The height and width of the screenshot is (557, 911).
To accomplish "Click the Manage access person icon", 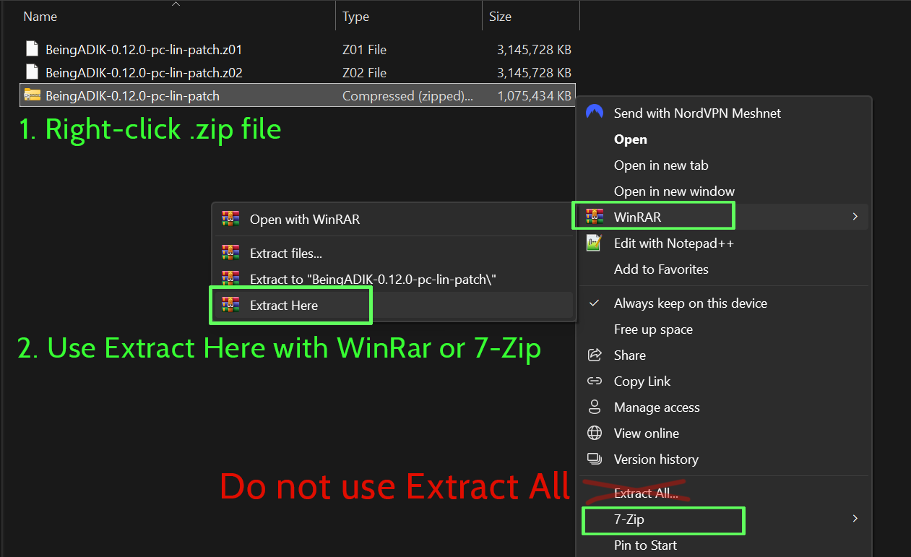I will click(x=595, y=407).
